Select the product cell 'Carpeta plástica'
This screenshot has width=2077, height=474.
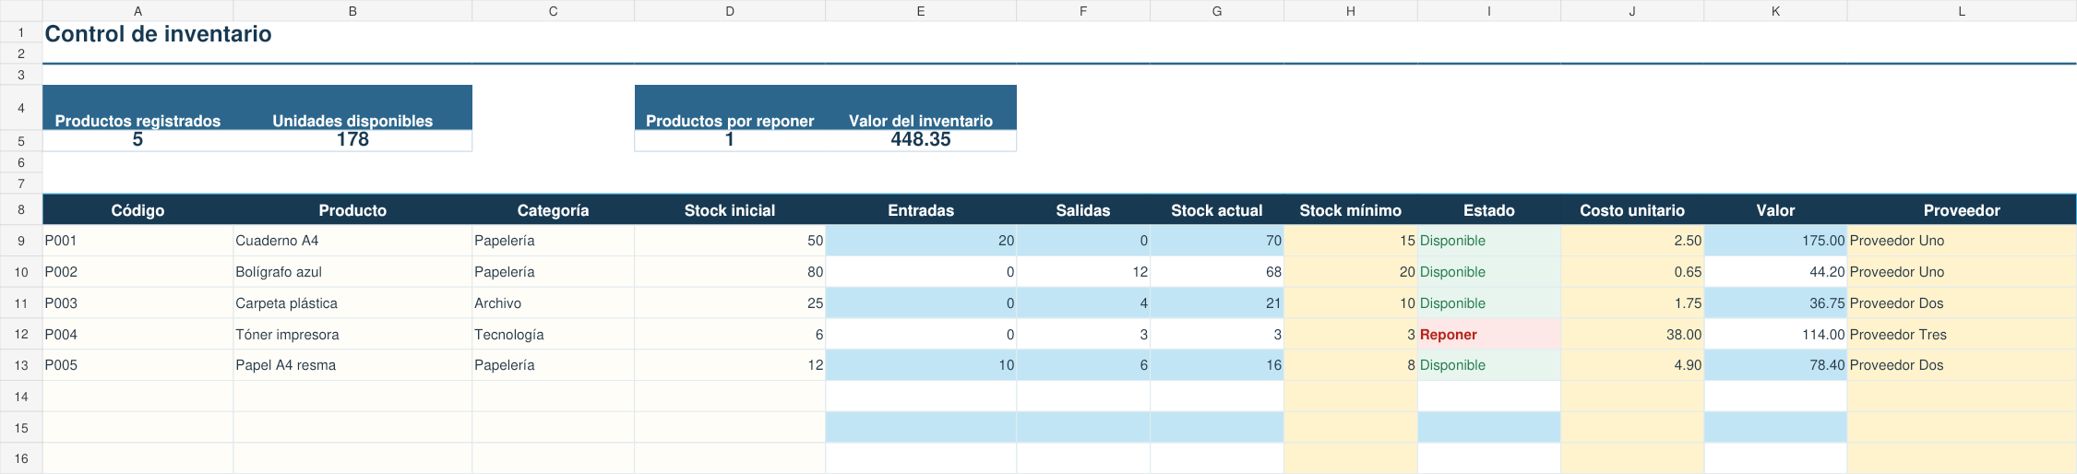click(352, 303)
